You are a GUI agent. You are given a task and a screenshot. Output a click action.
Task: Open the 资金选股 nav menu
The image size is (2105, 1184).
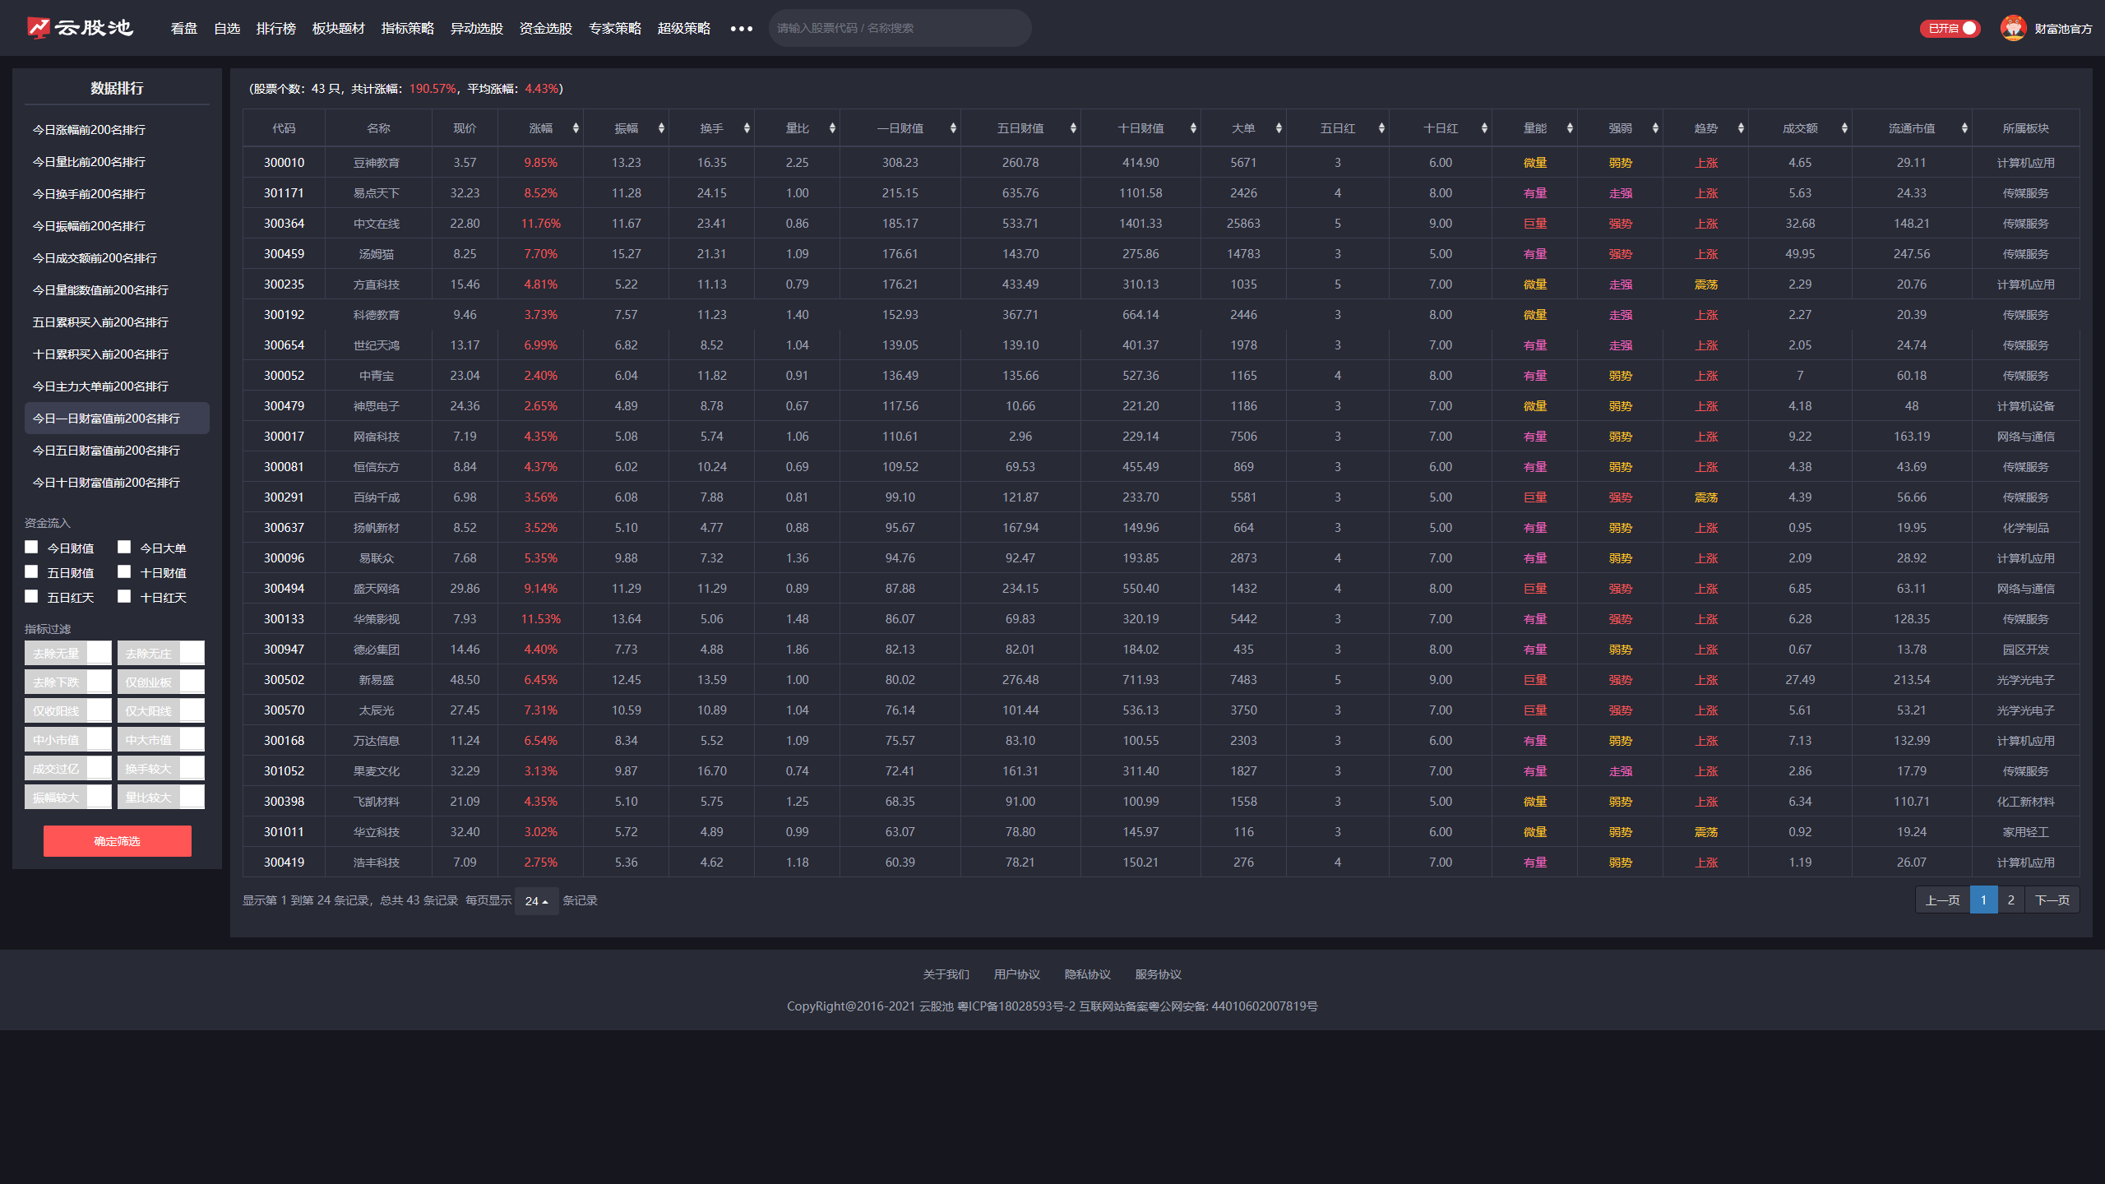point(545,29)
